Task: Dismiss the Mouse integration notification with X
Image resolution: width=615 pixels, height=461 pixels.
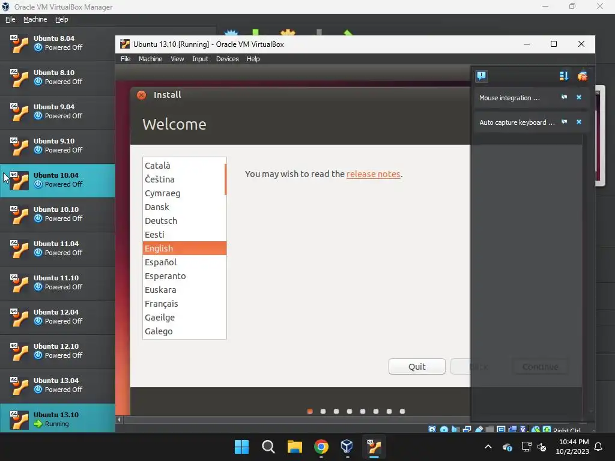Action: 579,97
